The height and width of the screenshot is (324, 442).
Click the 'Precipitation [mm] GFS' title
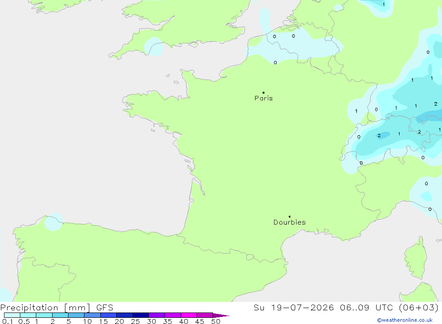pos(57,307)
